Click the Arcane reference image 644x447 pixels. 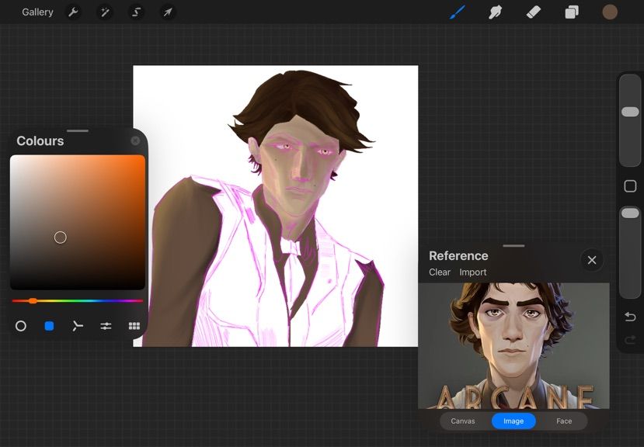point(513,345)
